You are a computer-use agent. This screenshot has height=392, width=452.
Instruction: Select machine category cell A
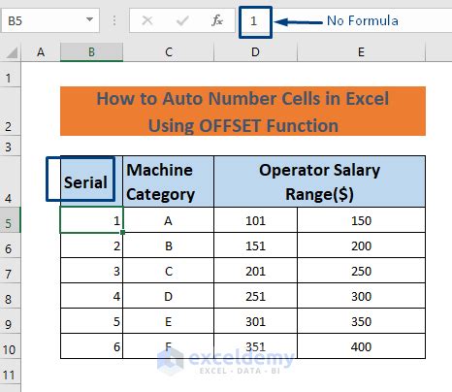[x=169, y=220]
